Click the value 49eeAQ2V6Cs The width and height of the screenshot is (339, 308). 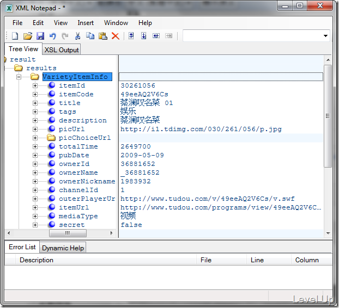click(x=144, y=94)
